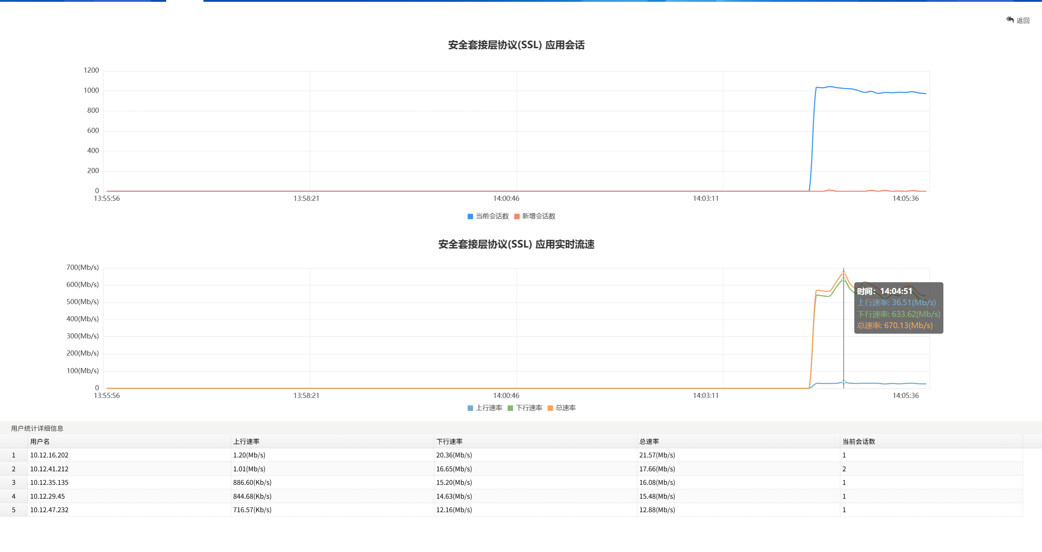Sort by 总速率 column header
Image resolution: width=1042 pixels, height=552 pixels.
coord(649,442)
